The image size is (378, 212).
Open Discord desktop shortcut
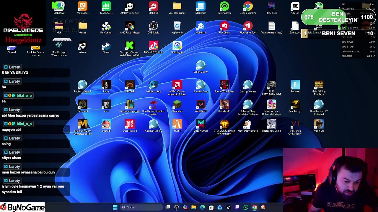[12, 49]
